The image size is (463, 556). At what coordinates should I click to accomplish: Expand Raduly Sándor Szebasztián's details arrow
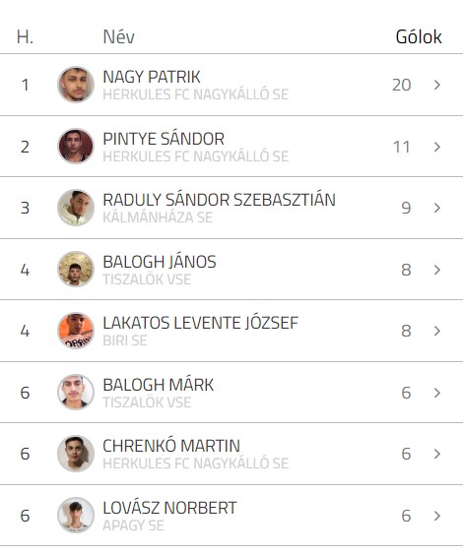click(437, 208)
